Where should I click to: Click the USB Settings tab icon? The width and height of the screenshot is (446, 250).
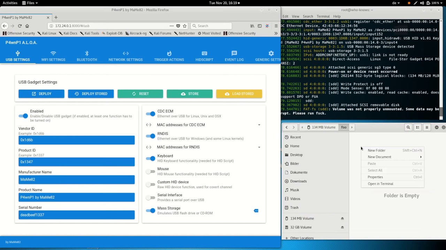coord(18,53)
